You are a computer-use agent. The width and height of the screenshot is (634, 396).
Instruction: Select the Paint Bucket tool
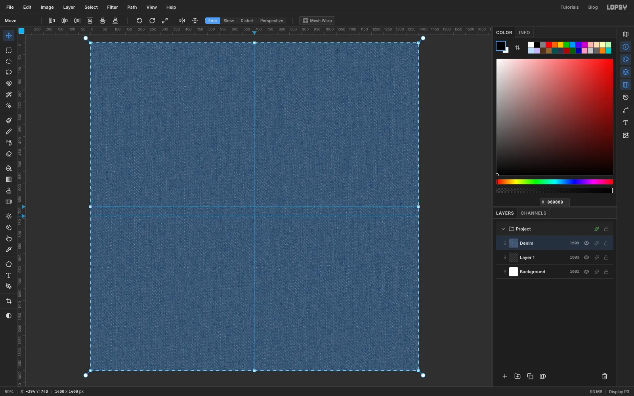pos(8,168)
